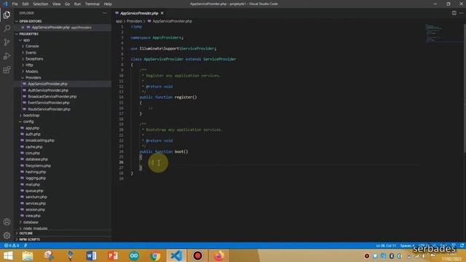Open the Source Control view icon
Screen dimensions: 466x262
(x=7, y=42)
